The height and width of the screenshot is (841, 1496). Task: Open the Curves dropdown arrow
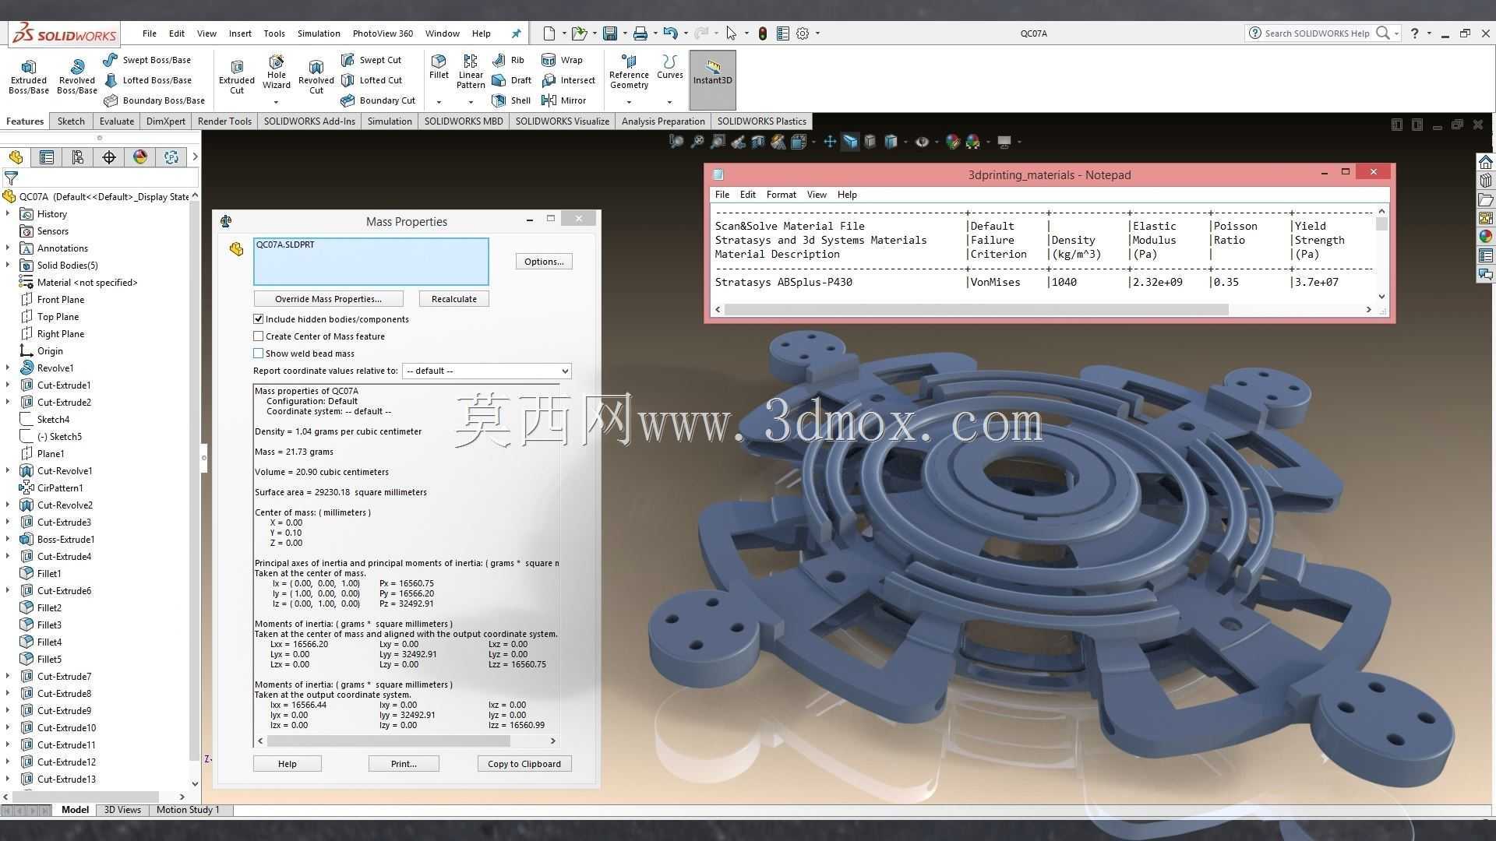tap(669, 102)
